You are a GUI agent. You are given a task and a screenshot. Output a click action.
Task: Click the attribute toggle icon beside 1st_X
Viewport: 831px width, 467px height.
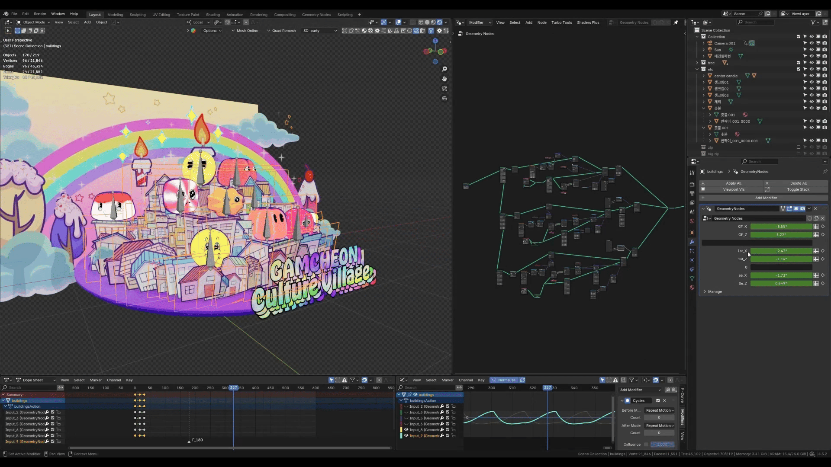816,251
